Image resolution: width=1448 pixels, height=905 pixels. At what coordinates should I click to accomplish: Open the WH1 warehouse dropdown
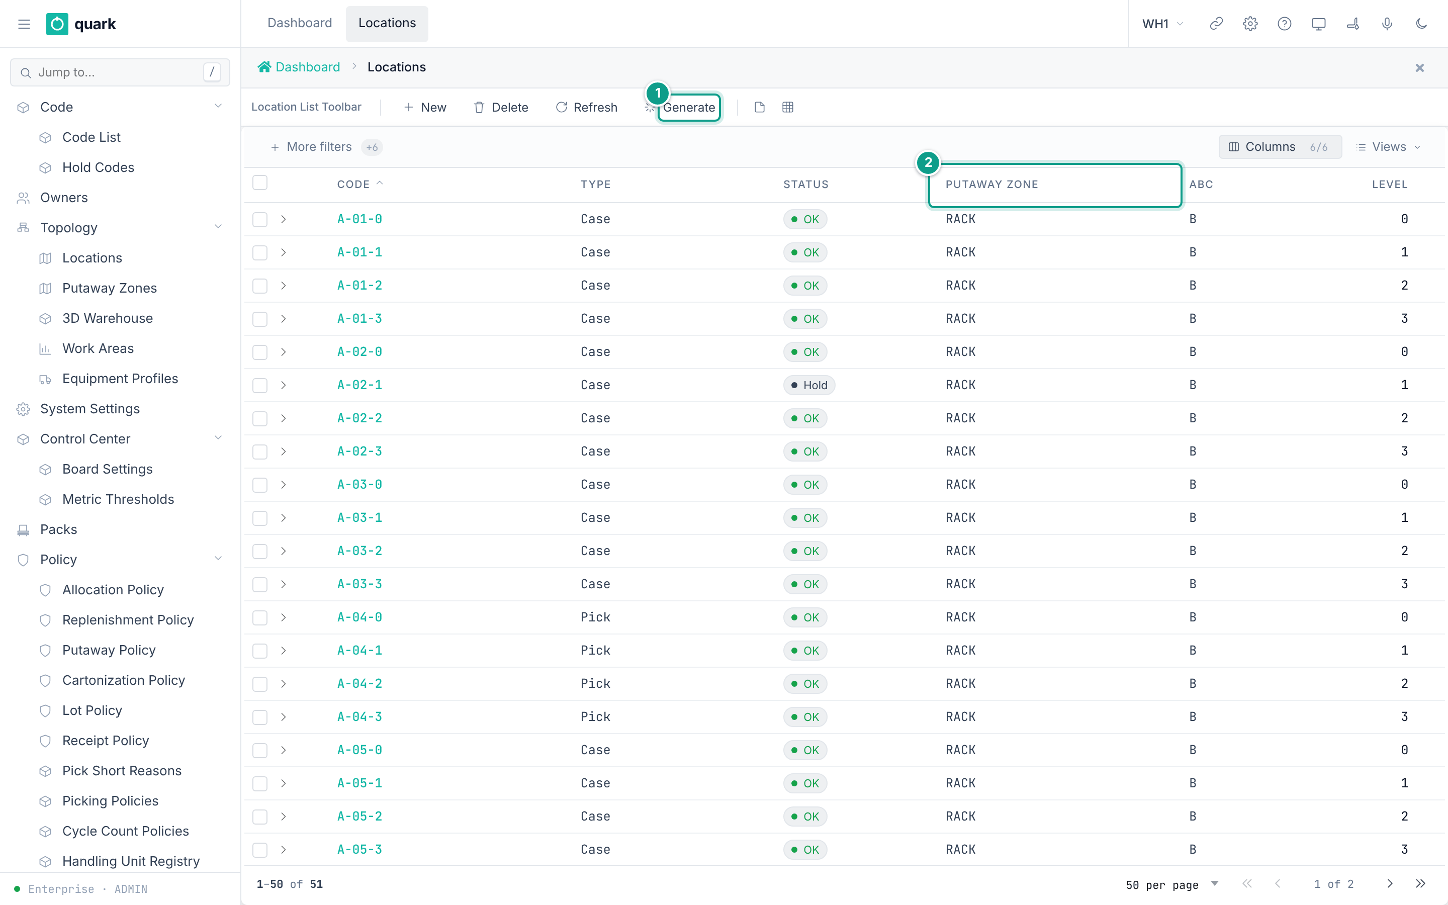(1162, 24)
